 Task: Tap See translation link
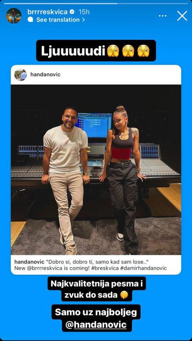(x=58, y=20)
